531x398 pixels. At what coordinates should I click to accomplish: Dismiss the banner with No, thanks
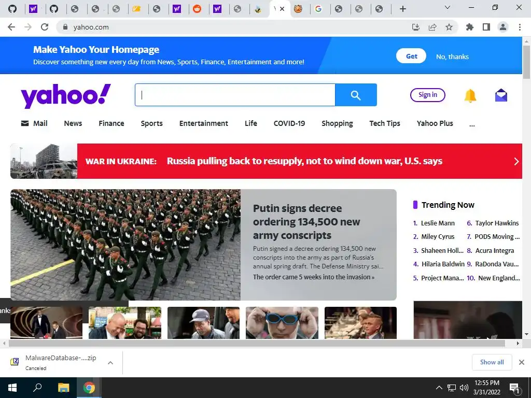click(x=452, y=56)
